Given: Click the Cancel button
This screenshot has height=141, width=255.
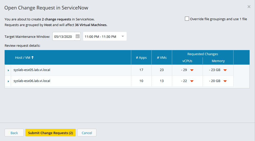Looking at the screenshot, I should (x=87, y=133).
